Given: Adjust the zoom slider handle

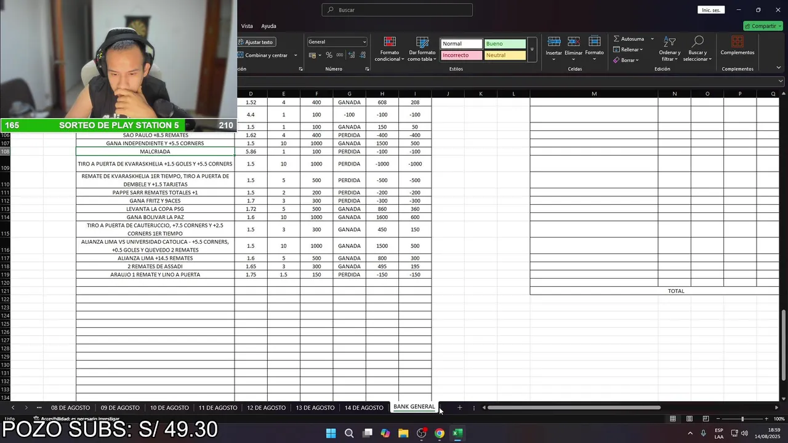Looking at the screenshot, I should (x=742, y=419).
